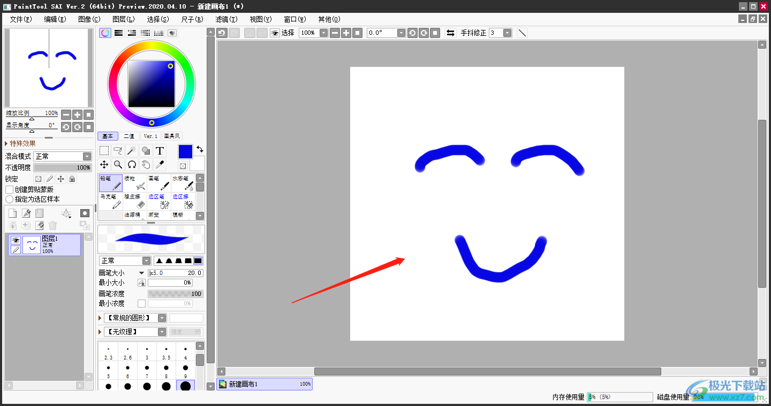Viewport: 771px width, 406px height.
Task: Flip the canvas view horizontally
Action: pos(450,33)
